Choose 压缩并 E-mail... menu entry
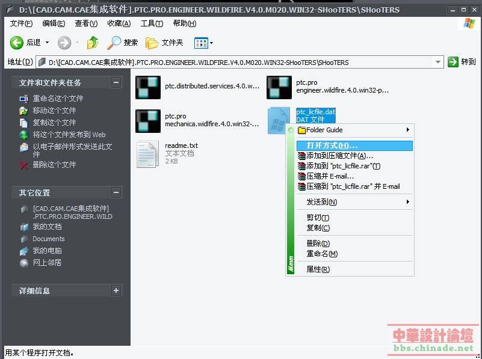Image resolution: width=482 pixels, height=359 pixels. (354, 176)
